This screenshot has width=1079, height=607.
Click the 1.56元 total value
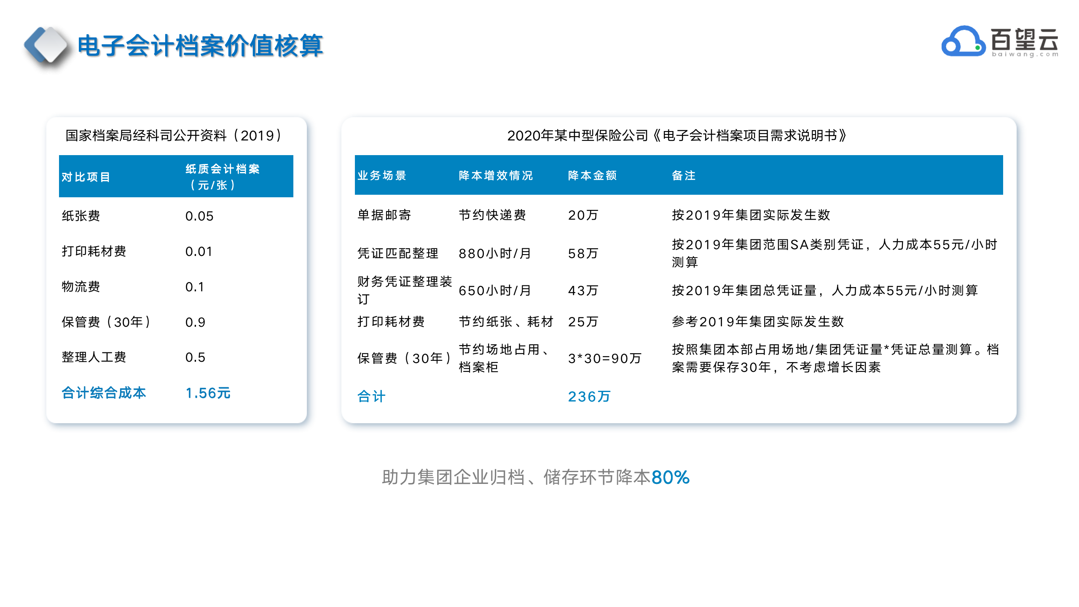coord(208,393)
